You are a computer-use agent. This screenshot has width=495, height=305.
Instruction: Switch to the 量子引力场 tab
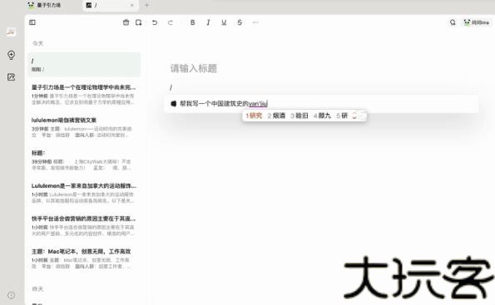(44, 5)
